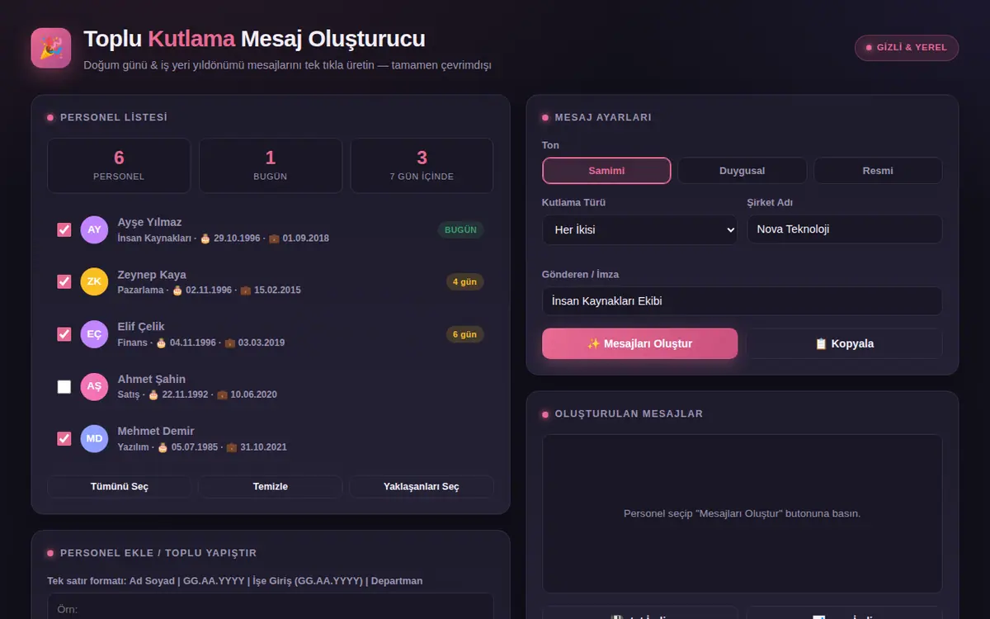Click the 6 gün badge on Elif Çelik
This screenshot has width=990, height=619.
(x=464, y=334)
